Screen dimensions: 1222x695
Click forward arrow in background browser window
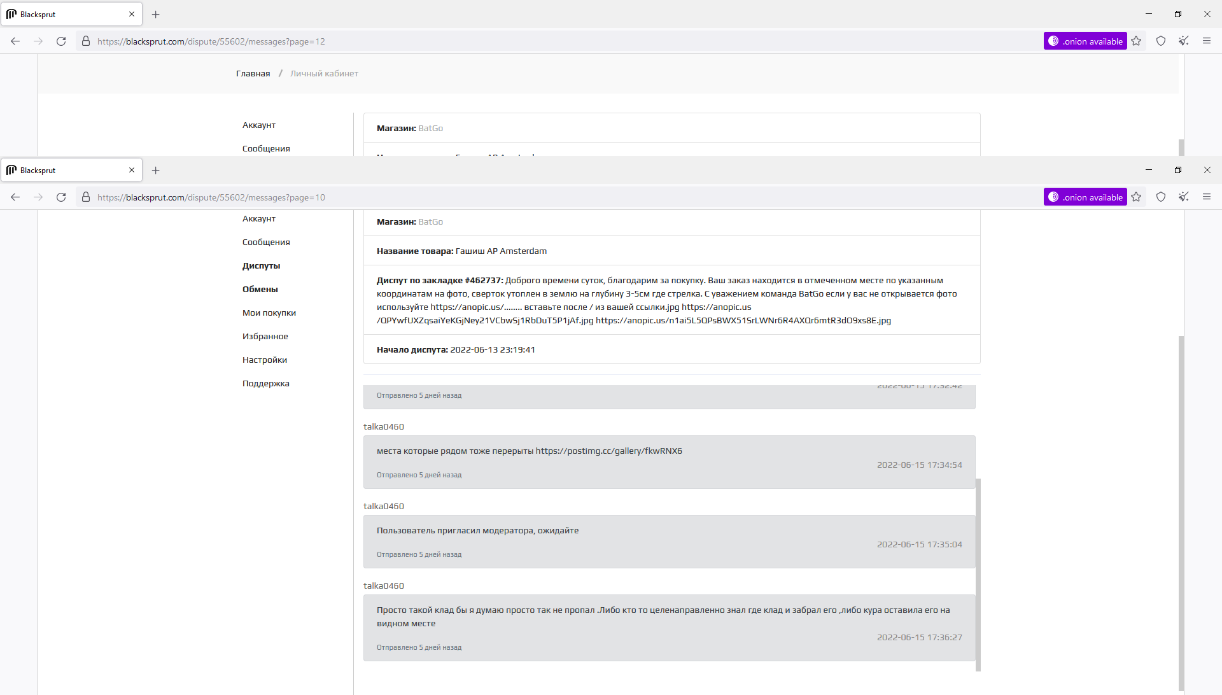38,41
